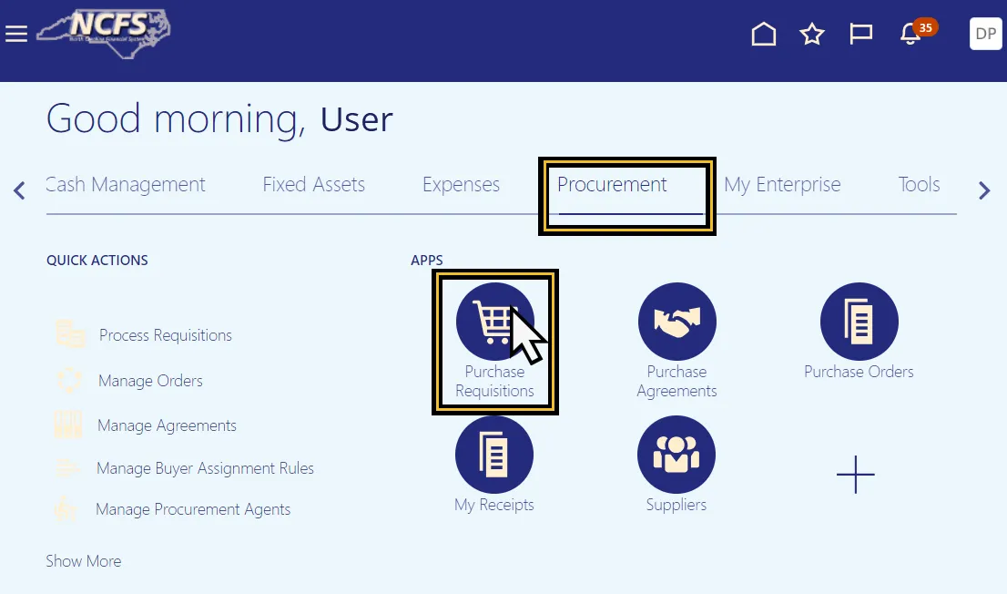Click the Suppliers text label
1007x594 pixels.
coord(676,505)
